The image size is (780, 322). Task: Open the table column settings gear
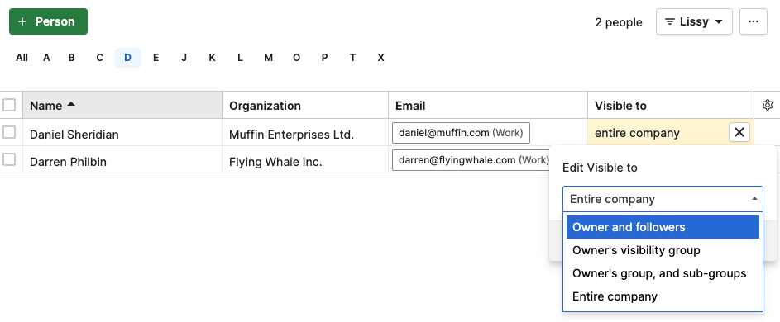767,105
